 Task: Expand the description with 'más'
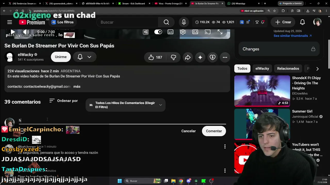77,87
